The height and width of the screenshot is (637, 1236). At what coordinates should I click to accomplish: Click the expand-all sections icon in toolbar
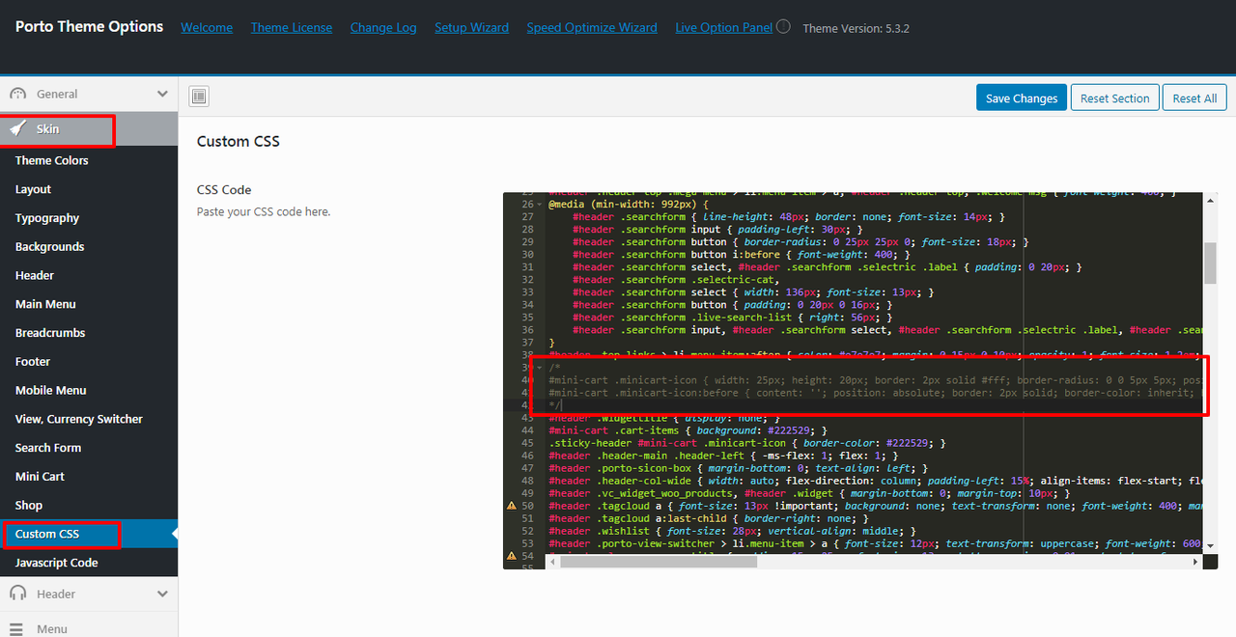click(x=199, y=97)
